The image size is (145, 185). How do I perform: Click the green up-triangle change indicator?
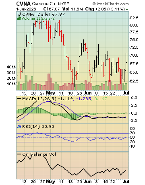pyautogui.click(x=127, y=9)
